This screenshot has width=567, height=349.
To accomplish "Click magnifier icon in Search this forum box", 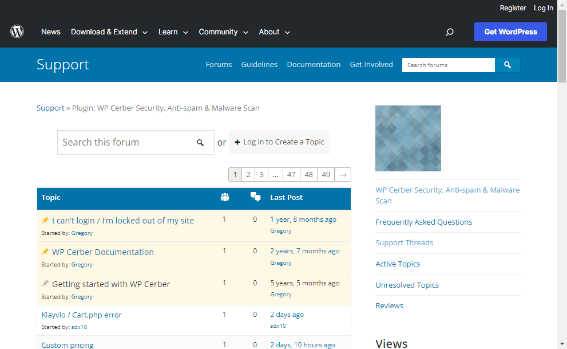I will (200, 143).
